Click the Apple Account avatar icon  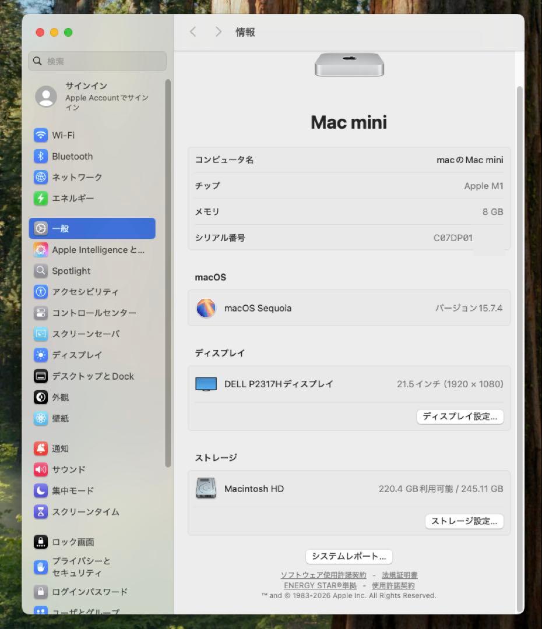pyautogui.click(x=46, y=96)
